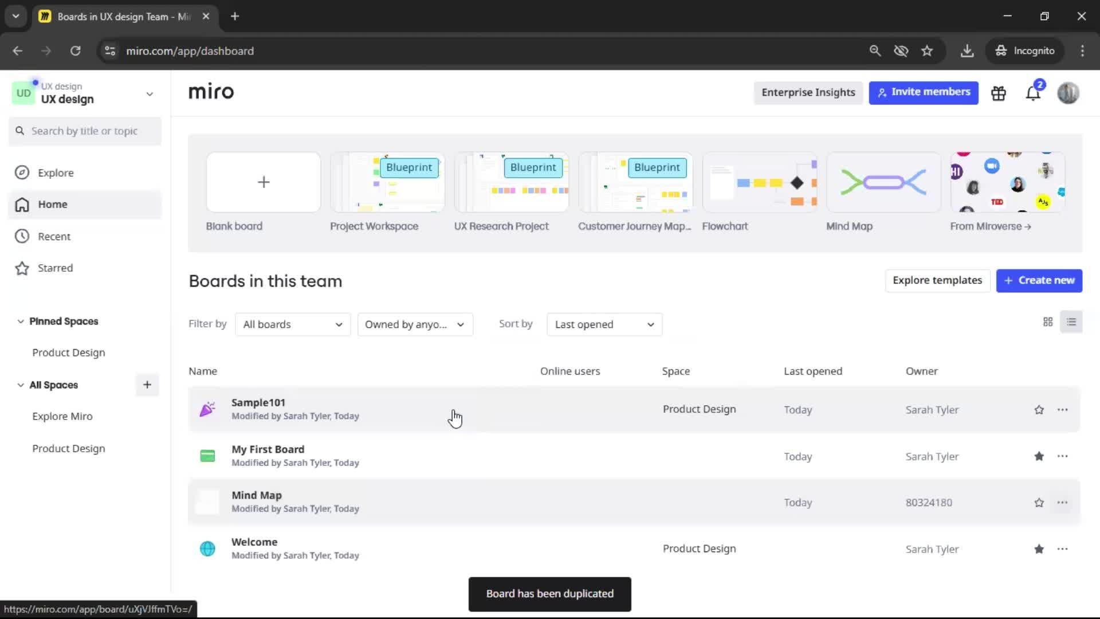Open the All boards filter dropdown

293,324
